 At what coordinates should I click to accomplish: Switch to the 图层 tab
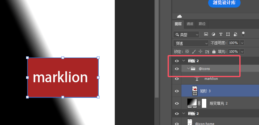pyautogui.click(x=178, y=24)
